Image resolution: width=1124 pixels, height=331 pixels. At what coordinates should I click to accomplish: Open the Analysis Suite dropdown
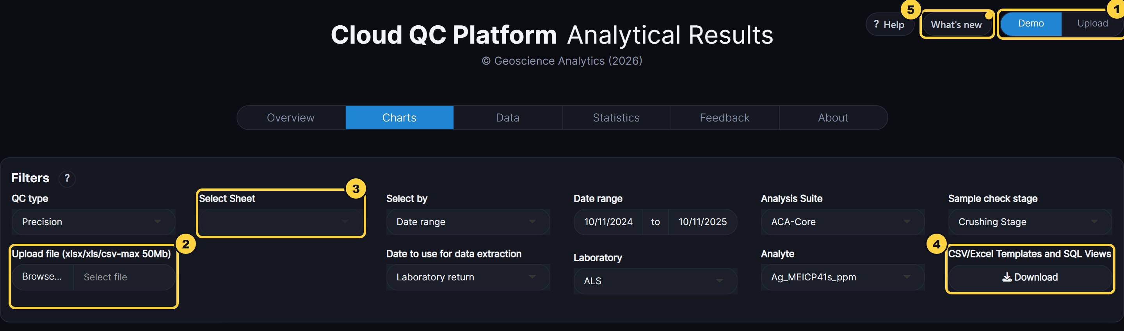click(843, 222)
